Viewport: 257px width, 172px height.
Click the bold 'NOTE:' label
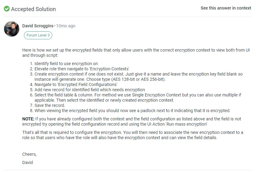[x=28, y=119]
